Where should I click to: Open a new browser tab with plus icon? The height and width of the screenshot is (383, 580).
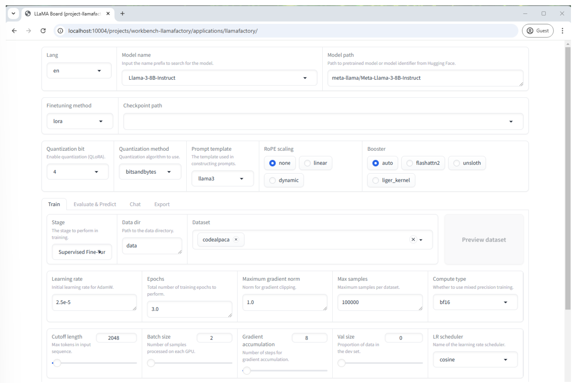tap(123, 14)
